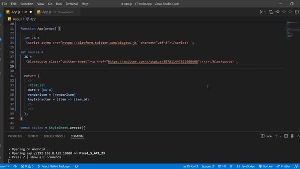Select the TERMINAL panel tab

(x=77, y=136)
